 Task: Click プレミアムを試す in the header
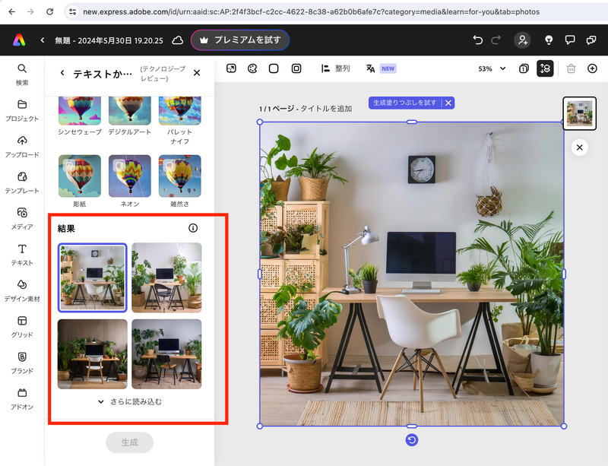pos(240,40)
